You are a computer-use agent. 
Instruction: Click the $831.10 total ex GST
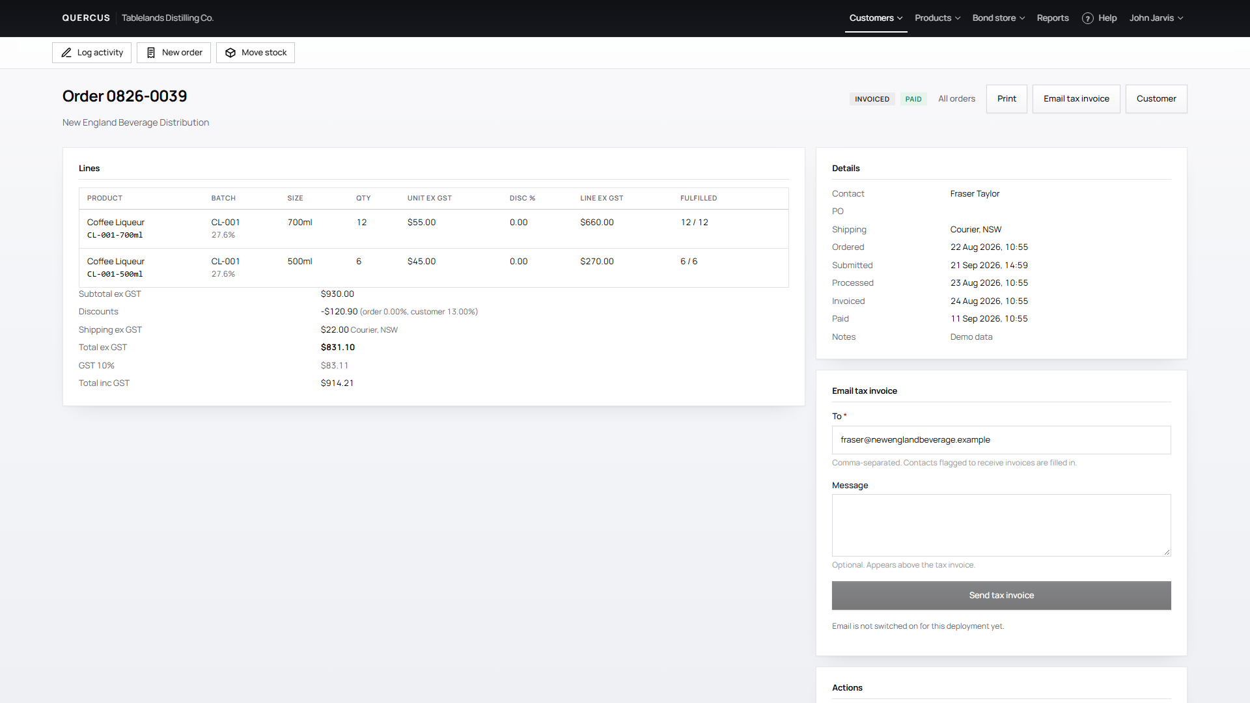[x=338, y=348]
